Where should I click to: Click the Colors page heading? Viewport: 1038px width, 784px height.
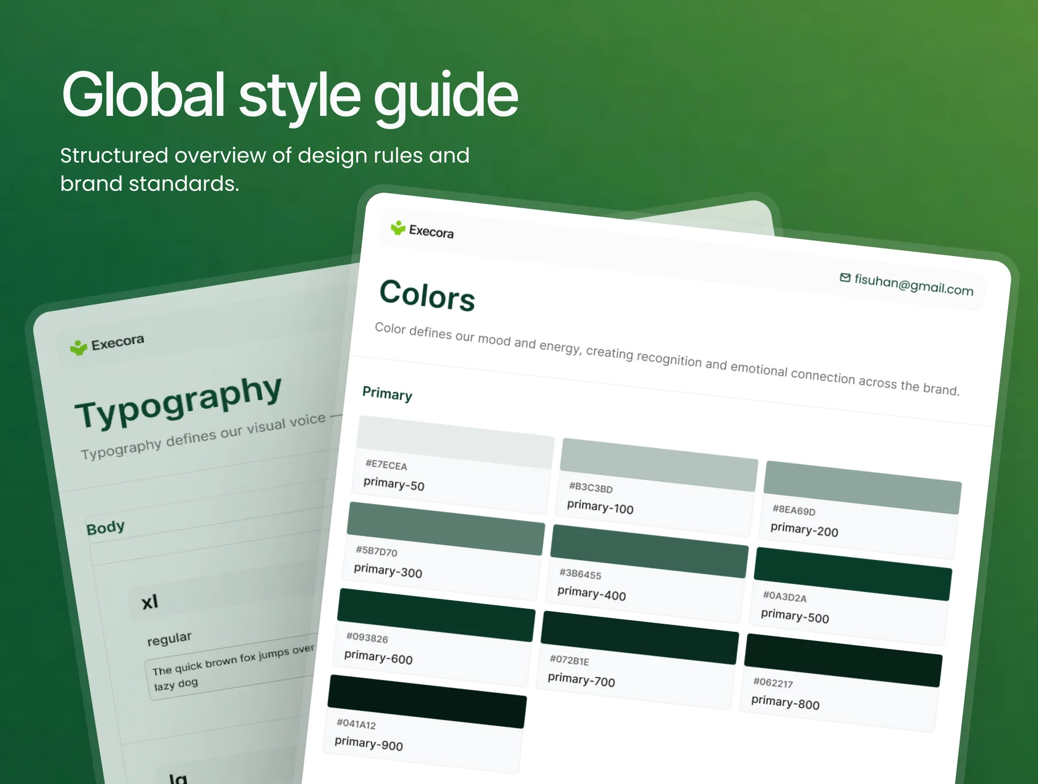coord(427,295)
